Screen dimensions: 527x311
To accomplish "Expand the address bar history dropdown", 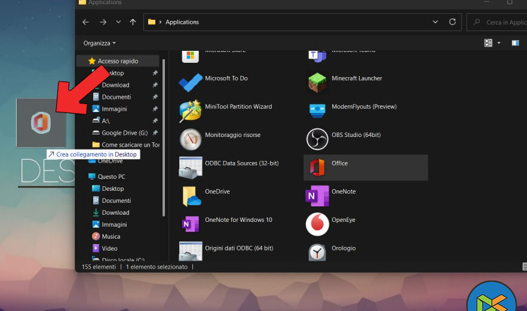I will [435, 22].
